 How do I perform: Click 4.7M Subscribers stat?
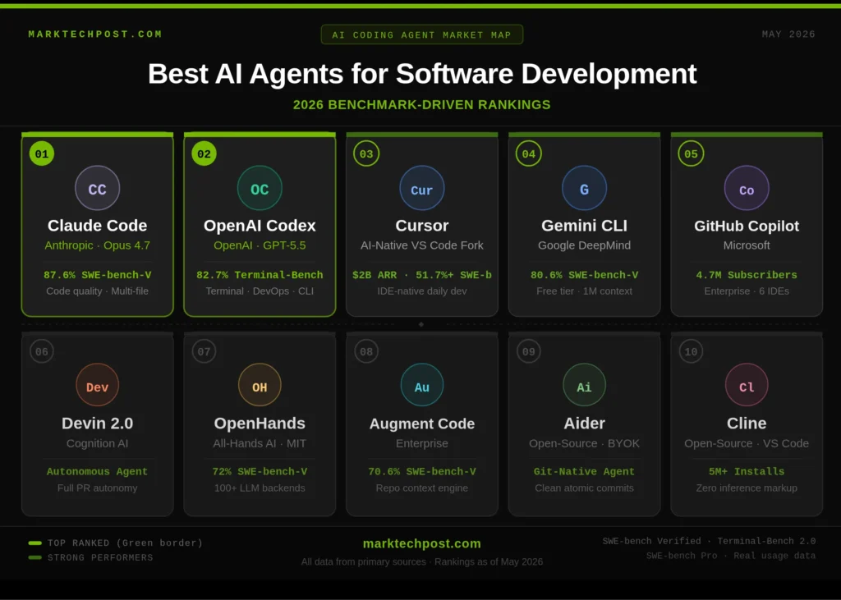pyautogui.click(x=747, y=275)
